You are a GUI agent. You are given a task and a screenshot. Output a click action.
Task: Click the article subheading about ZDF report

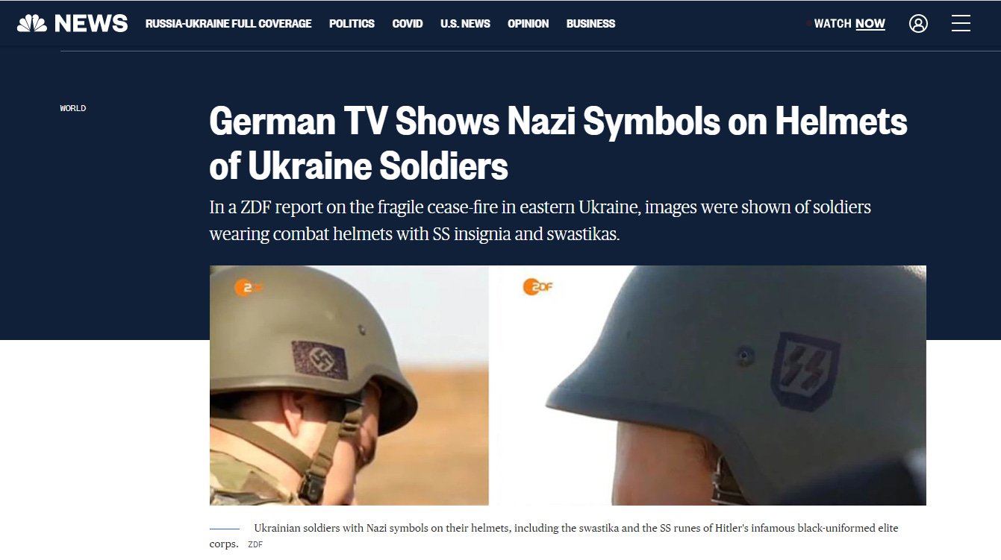pos(540,221)
